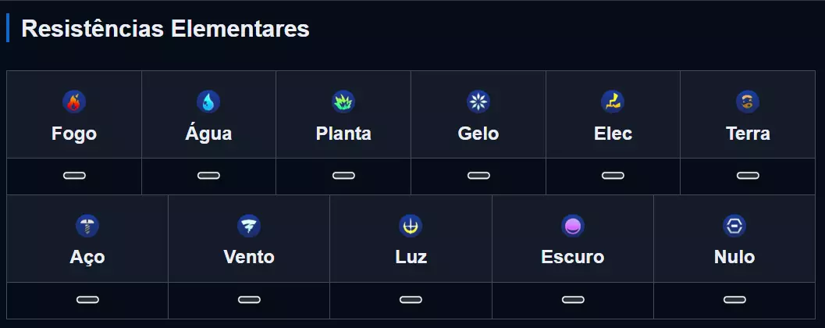Click the "Luz" text label
This screenshot has width=825, height=328.
point(411,257)
